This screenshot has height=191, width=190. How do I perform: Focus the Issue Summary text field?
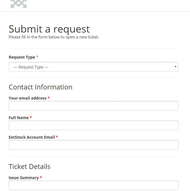tap(93, 185)
